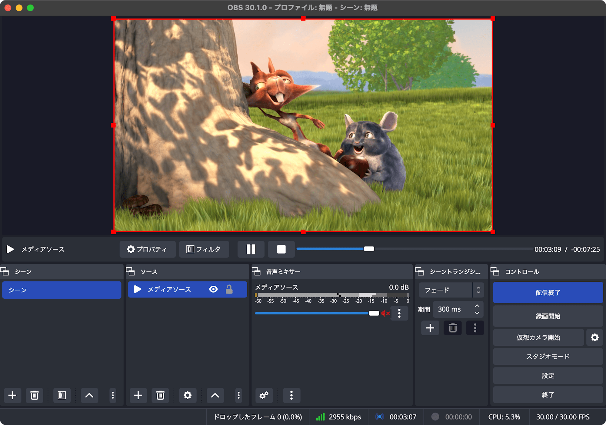Click the ドロップしたフレーム status text

258,417
